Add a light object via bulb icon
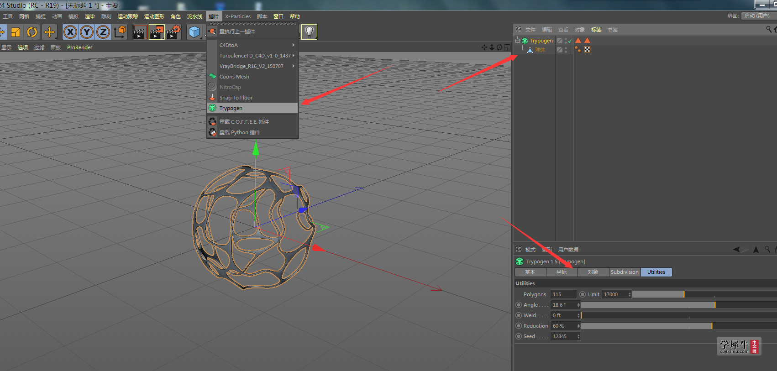 point(309,32)
